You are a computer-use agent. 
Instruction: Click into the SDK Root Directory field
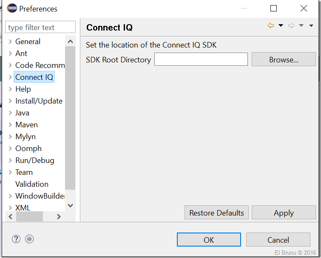pos(201,60)
